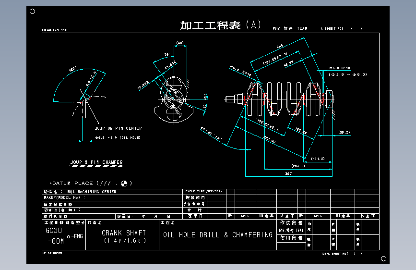Click the "GC30" process number cell
This screenshot has height=270, width=416.
(54, 231)
